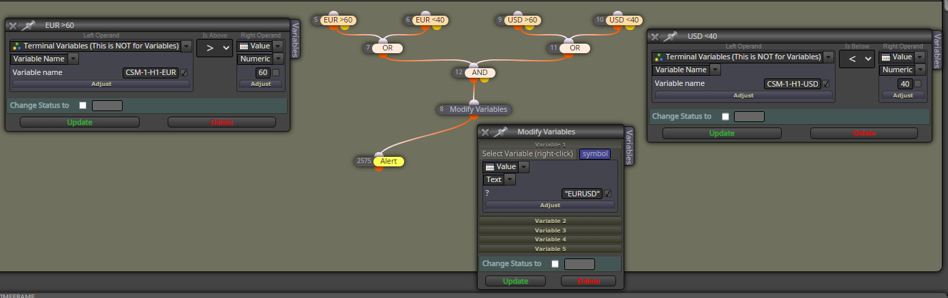Click Value icon in Modify Variables panel

(489, 167)
